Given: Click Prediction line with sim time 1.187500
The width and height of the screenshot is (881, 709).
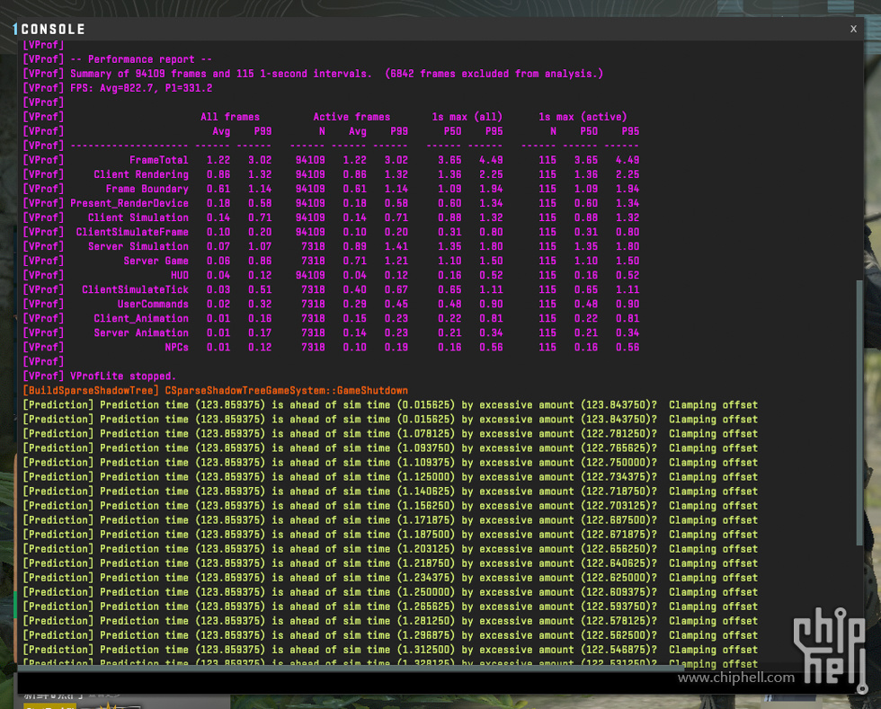Looking at the screenshot, I should click(x=390, y=535).
